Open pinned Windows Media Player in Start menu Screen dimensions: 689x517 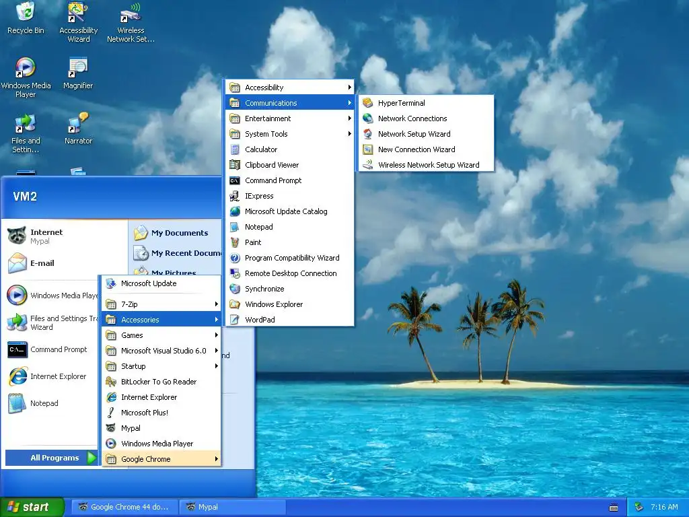52,296
